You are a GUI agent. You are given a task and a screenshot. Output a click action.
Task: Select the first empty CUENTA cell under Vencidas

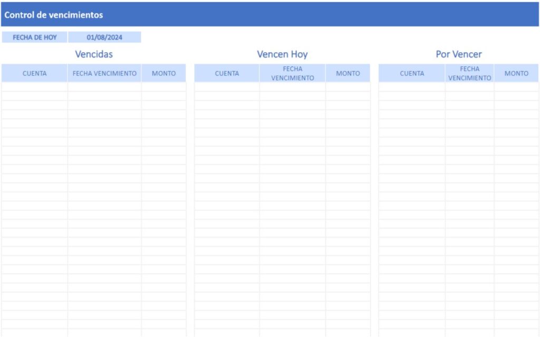click(35, 86)
